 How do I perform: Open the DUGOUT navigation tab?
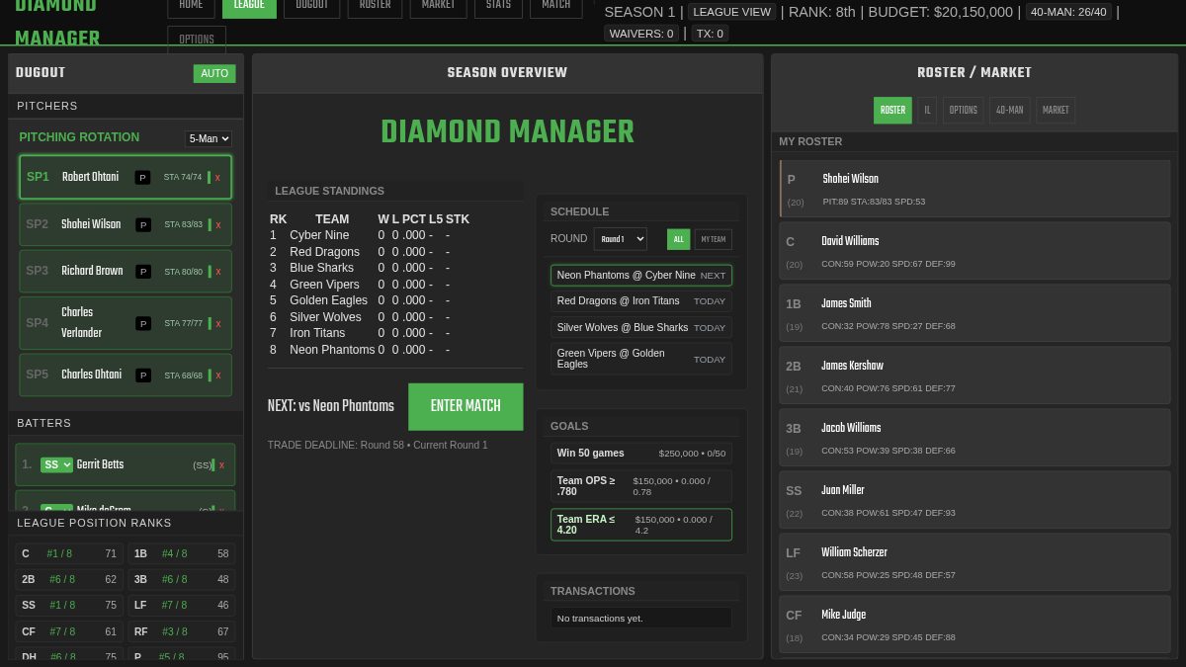pyautogui.click(x=312, y=6)
